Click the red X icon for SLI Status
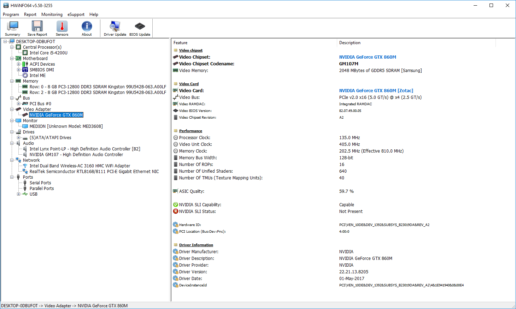The height and width of the screenshot is (309, 516). tap(175, 211)
